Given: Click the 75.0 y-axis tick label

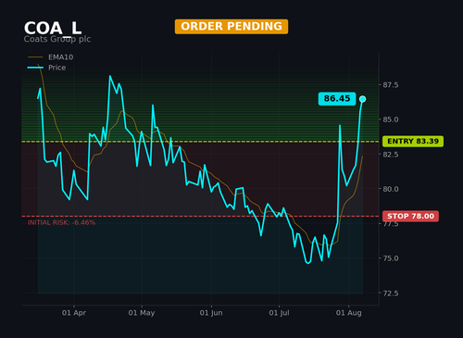Looking at the screenshot, I should [391, 258].
